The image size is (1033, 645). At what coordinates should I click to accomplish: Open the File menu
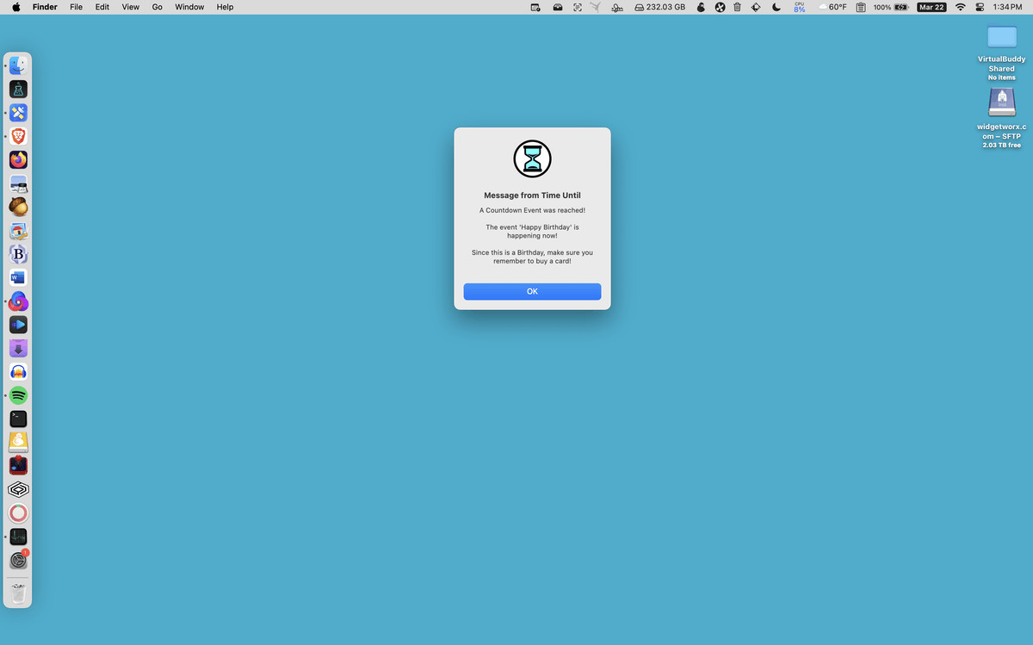coord(77,7)
